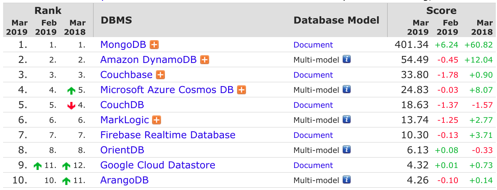Open Microsoft Azure Cosmos DB link
Screen dimensions: 497x190
[x=167, y=90]
